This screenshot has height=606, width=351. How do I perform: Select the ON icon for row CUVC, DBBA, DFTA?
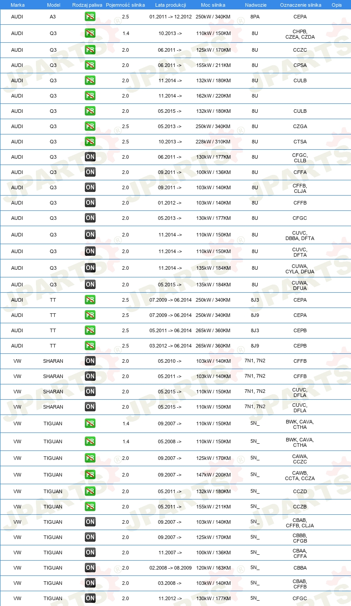(90, 235)
